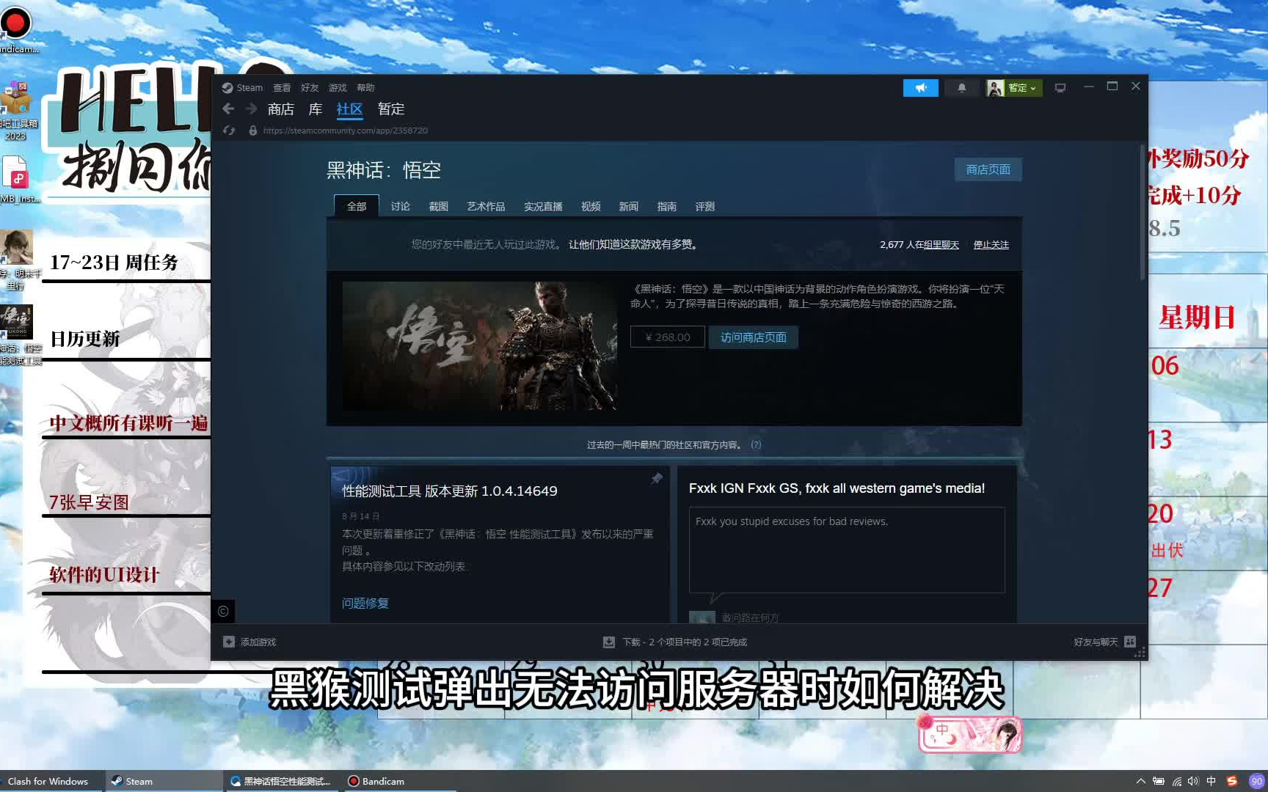1268x792 pixels.
Task: Open the Fxxk IGN discussion title
Action: point(837,488)
